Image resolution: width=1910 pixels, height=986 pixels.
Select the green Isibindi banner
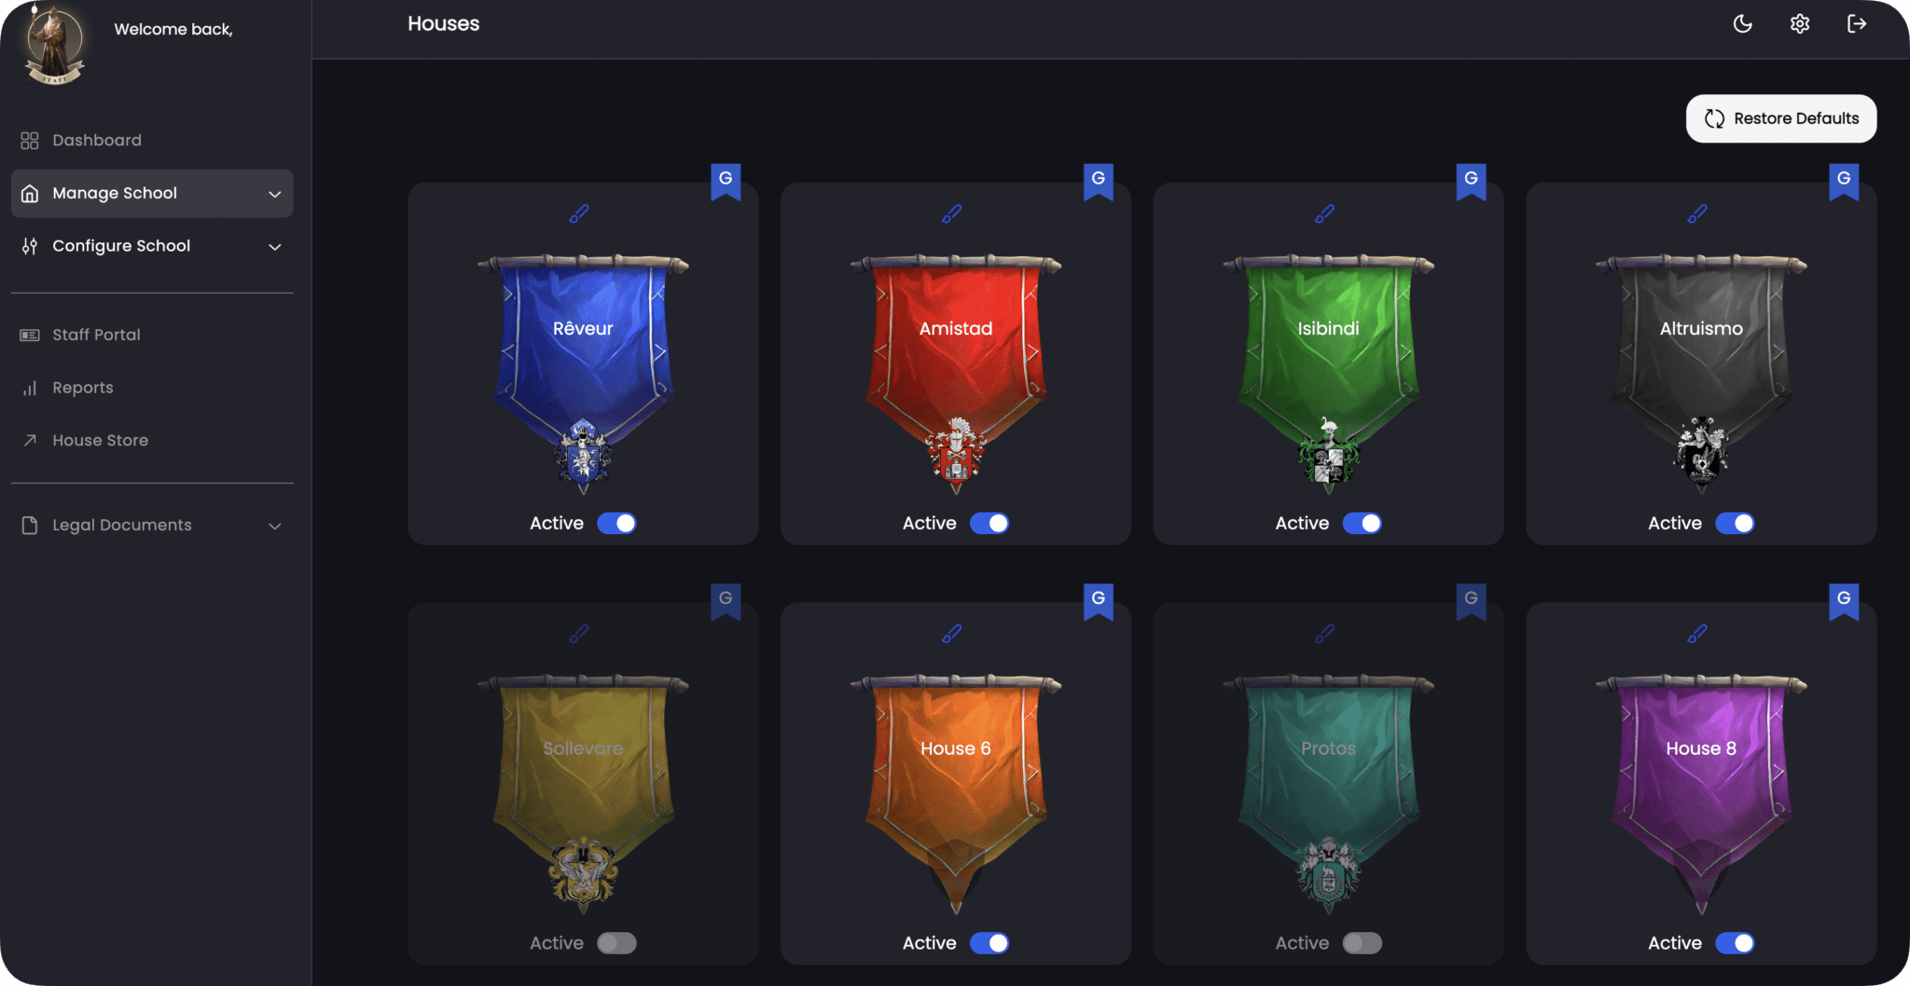pyautogui.click(x=1328, y=373)
